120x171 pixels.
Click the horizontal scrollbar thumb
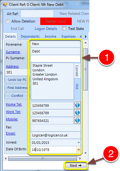[43, 158]
